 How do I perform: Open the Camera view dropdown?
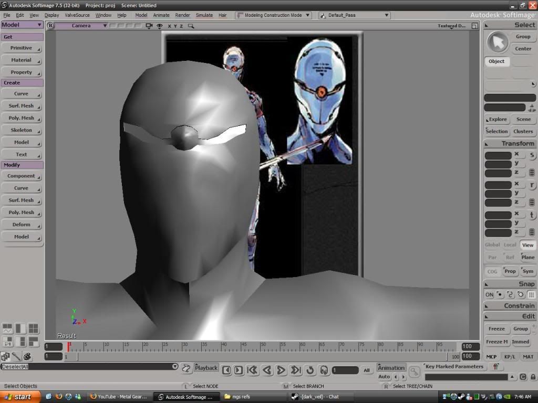click(x=81, y=25)
